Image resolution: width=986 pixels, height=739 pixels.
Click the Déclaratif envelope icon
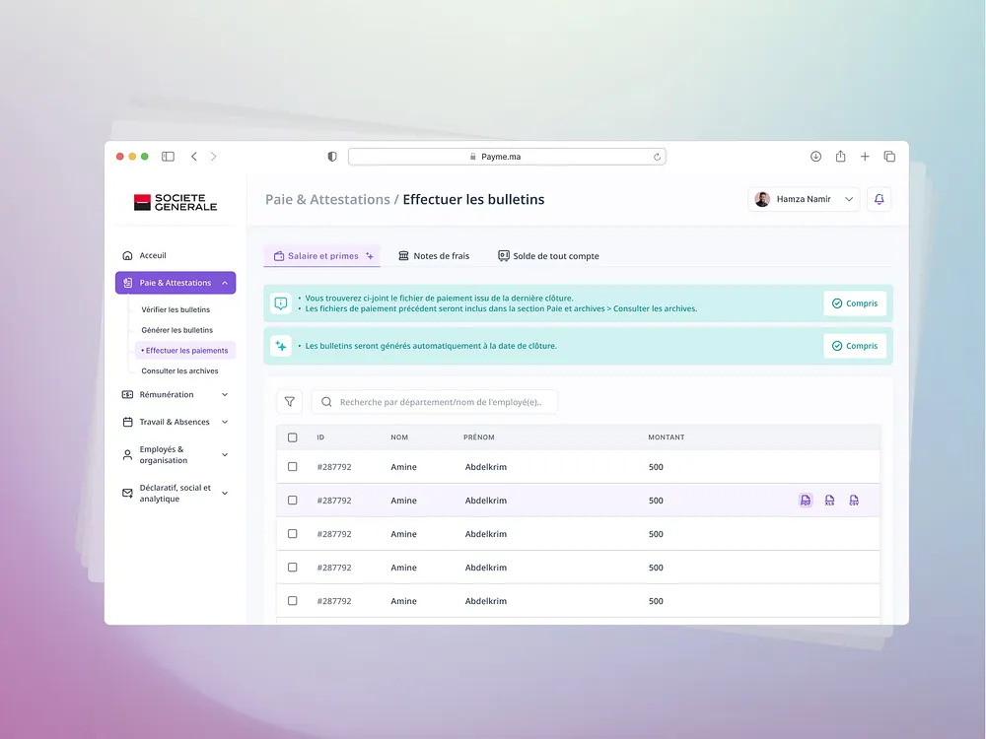pos(127,494)
